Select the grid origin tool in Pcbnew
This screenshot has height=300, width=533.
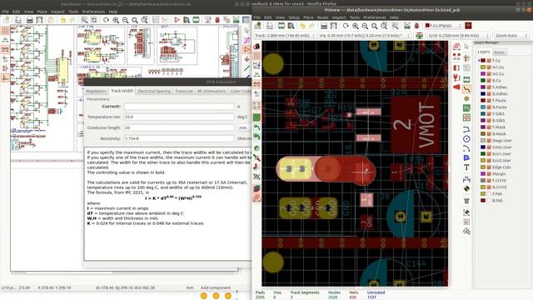[466, 222]
